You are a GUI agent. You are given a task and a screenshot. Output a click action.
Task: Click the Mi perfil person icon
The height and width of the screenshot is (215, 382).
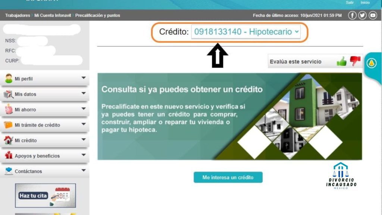(x=9, y=78)
